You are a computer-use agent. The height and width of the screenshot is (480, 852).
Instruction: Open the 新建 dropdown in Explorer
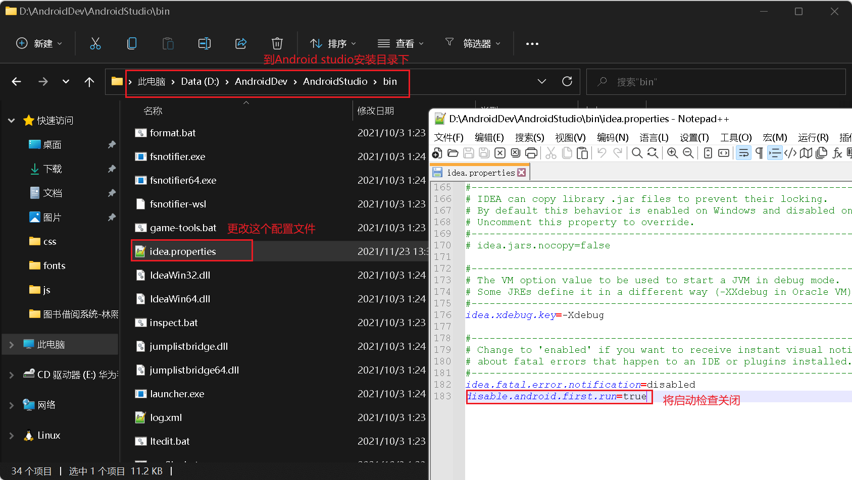pyautogui.click(x=39, y=43)
